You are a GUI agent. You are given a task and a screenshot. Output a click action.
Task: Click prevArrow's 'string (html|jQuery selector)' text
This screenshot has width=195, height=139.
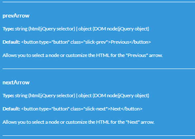tap(45, 29)
